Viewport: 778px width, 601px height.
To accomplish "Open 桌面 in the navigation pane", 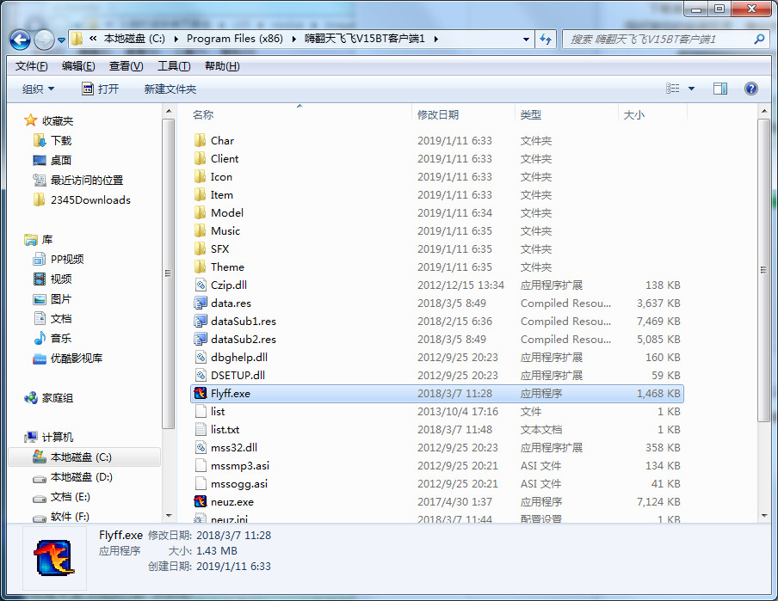I will 60,160.
